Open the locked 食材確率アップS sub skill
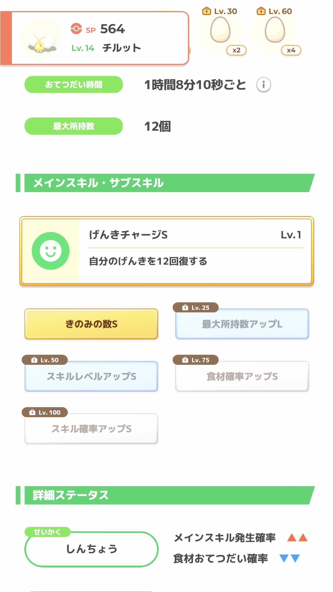Viewport: 333px width, 592px height. (x=242, y=376)
